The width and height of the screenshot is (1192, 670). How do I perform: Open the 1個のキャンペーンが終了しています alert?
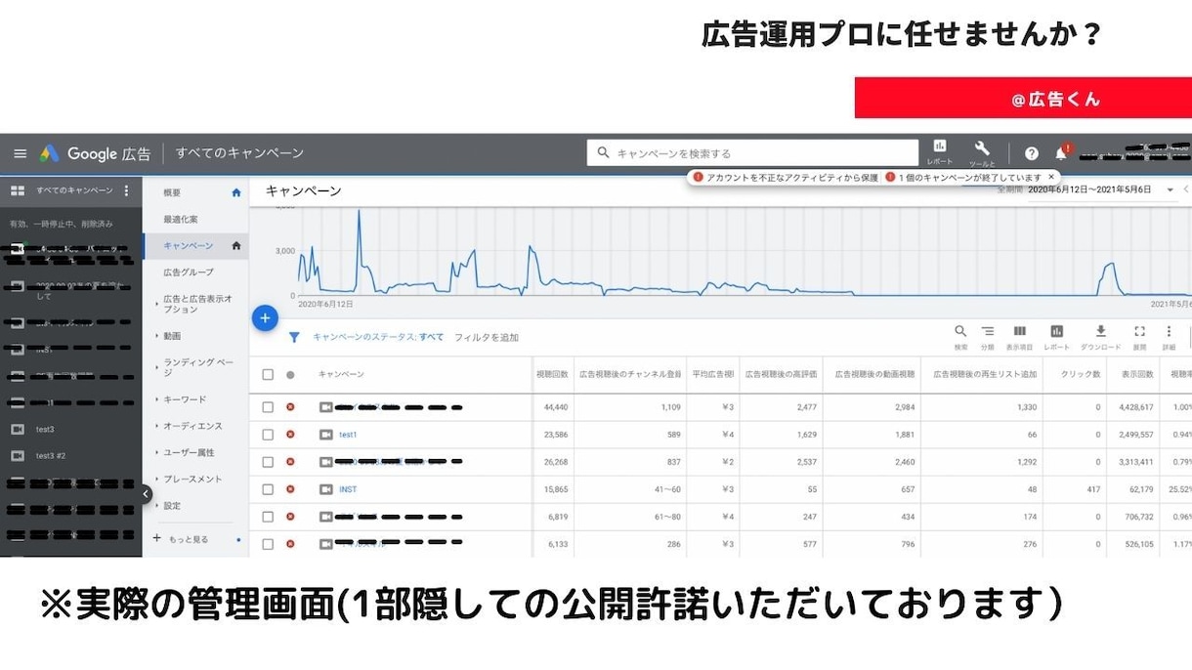[x=964, y=177]
